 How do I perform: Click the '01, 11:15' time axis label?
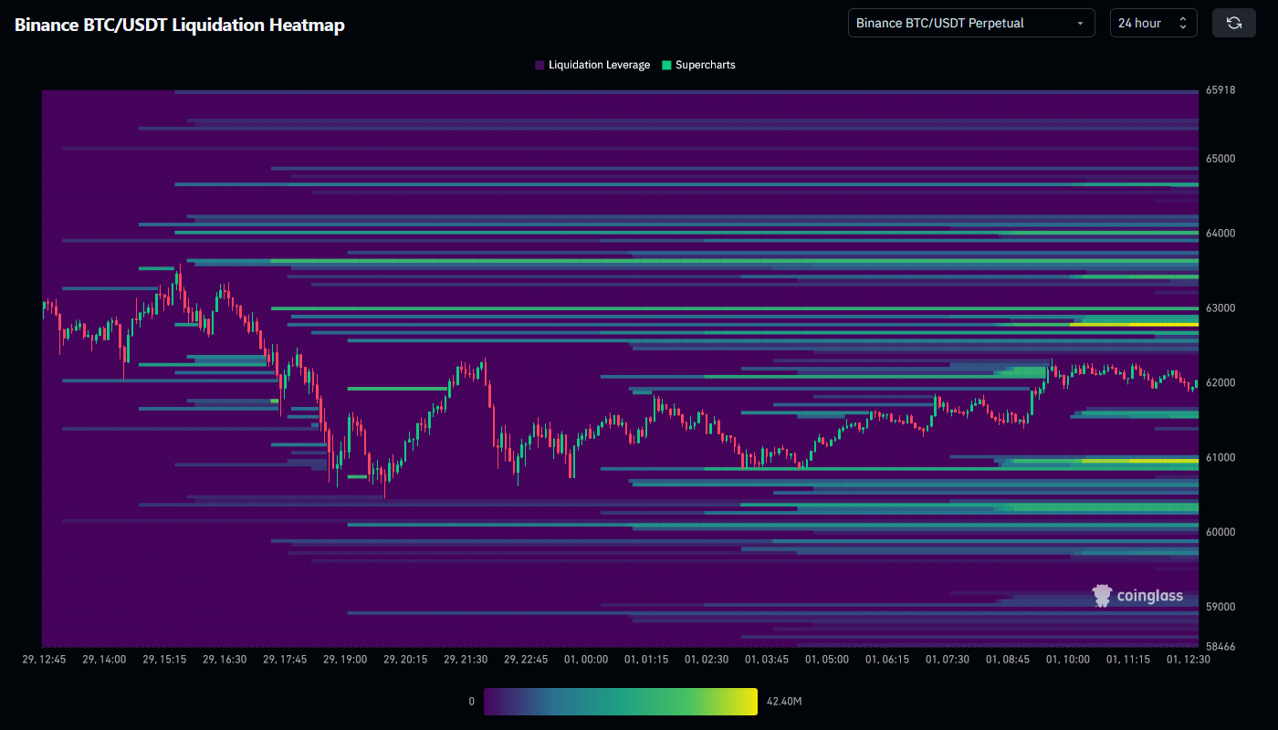tap(1128, 659)
